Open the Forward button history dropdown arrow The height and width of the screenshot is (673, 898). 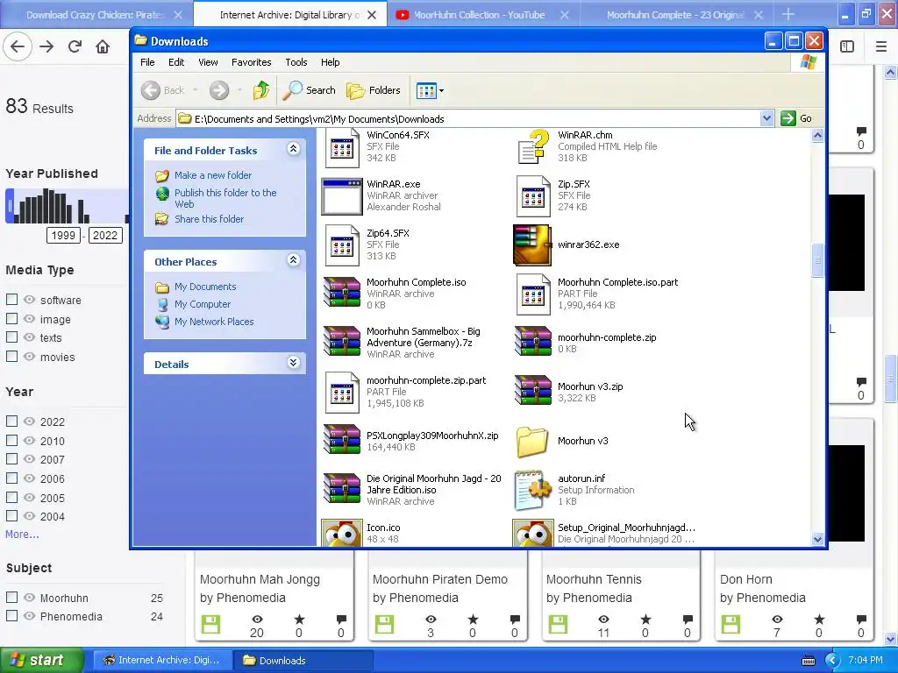tap(239, 90)
